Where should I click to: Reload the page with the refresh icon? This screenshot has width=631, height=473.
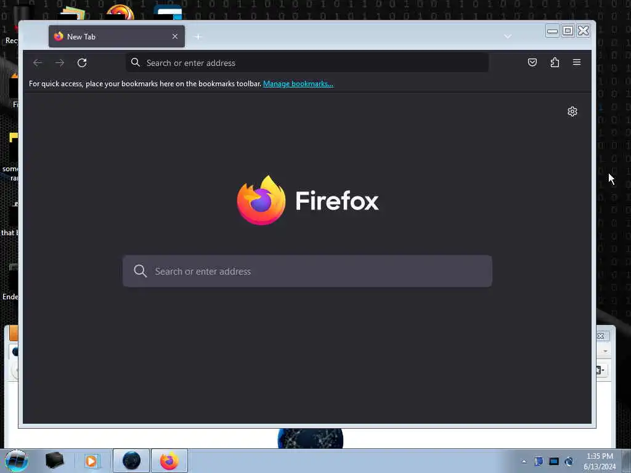(x=82, y=63)
